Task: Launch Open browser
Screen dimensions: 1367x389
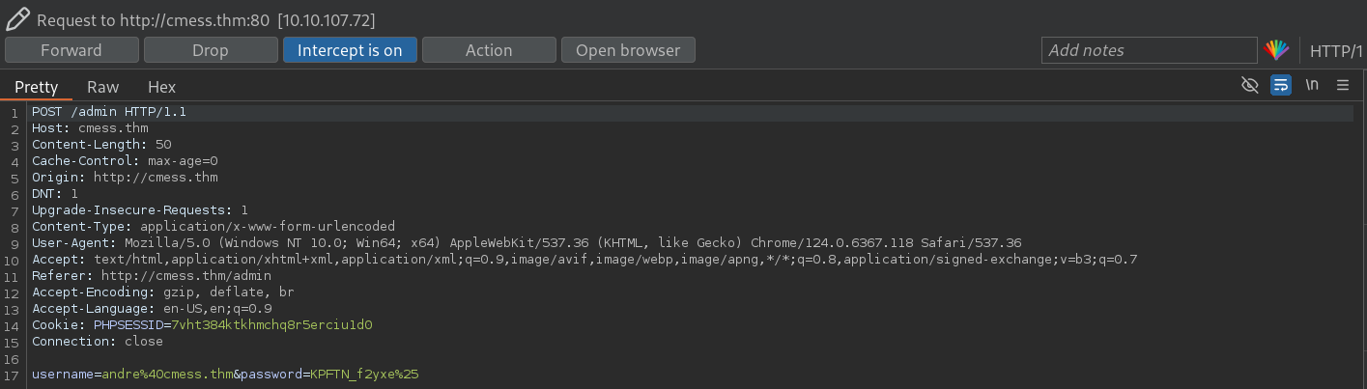Action: pyautogui.click(x=628, y=50)
